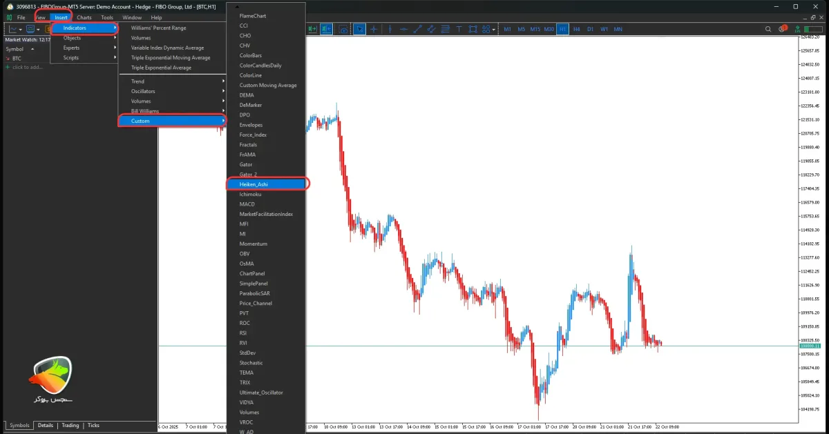Click the 'click to add...' symbol field
Viewport: 829px width, 434px height.
[x=28, y=67]
